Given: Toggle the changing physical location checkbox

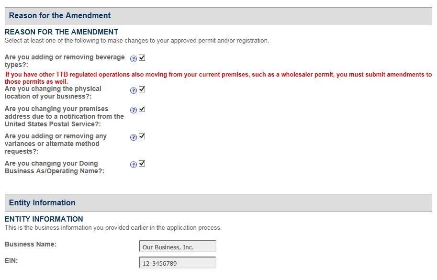Looking at the screenshot, I should pyautogui.click(x=142, y=90).
